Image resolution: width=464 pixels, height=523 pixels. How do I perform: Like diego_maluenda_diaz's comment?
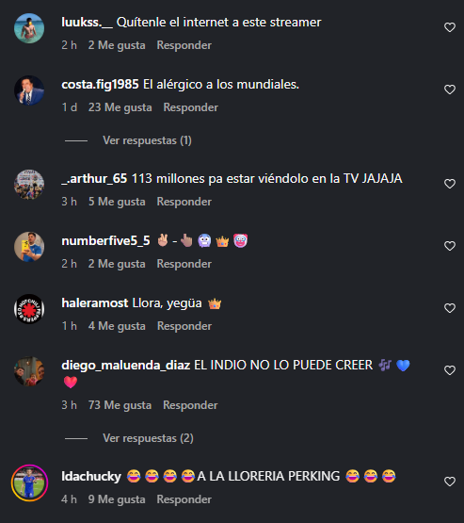tap(450, 370)
